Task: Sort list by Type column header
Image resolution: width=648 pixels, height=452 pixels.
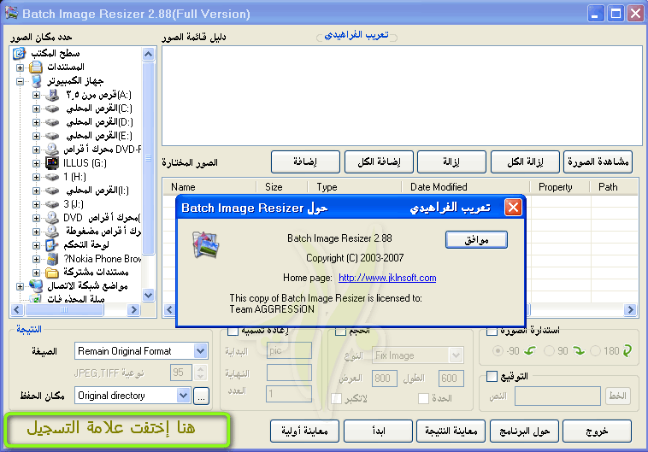Action: coord(355,187)
